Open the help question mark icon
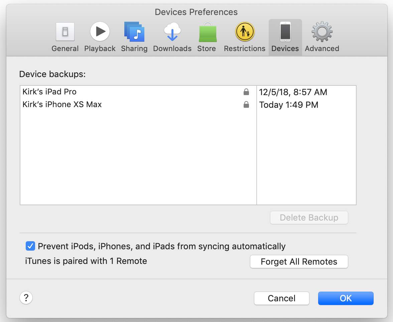 coord(26,298)
